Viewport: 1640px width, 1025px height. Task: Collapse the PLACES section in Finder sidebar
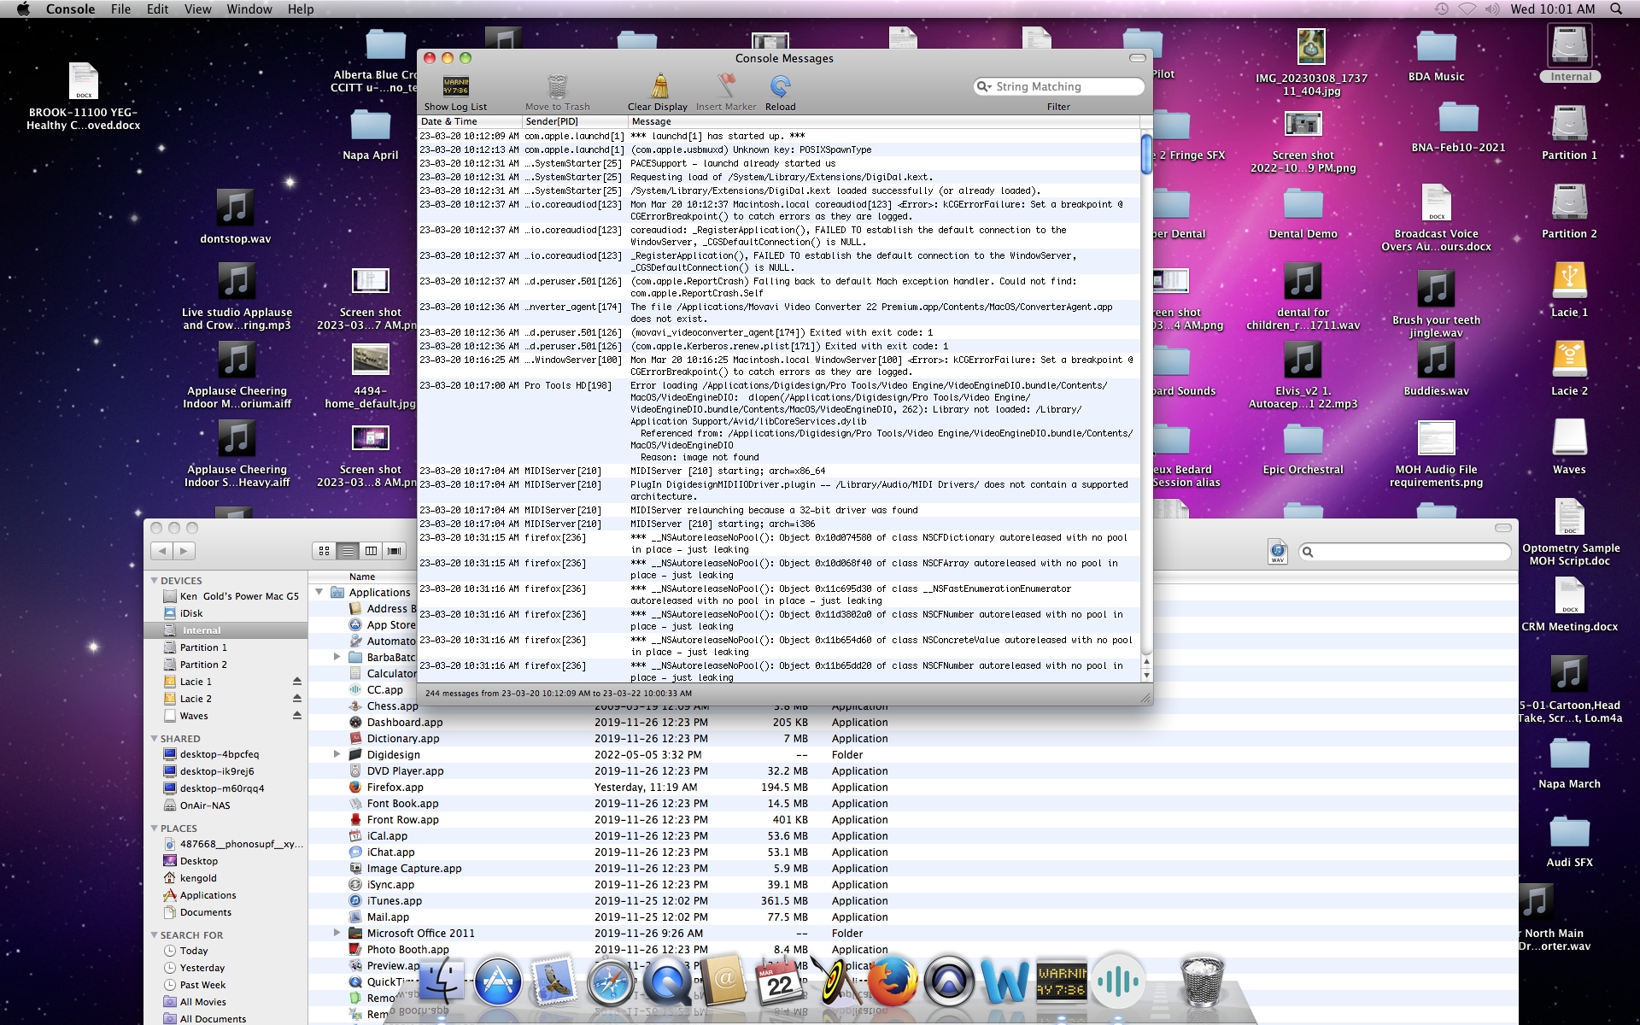point(155,829)
